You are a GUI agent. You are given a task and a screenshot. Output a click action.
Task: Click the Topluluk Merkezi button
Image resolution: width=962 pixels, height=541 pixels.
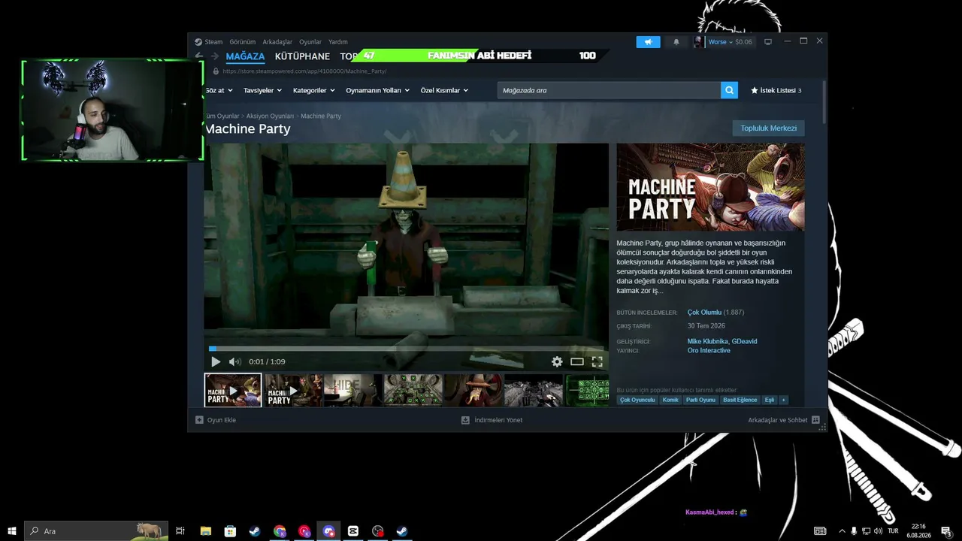point(769,128)
